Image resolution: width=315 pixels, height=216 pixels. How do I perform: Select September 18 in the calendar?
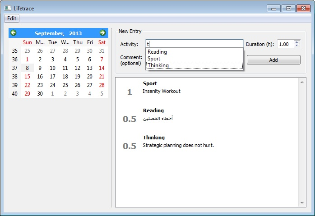tap(65, 77)
